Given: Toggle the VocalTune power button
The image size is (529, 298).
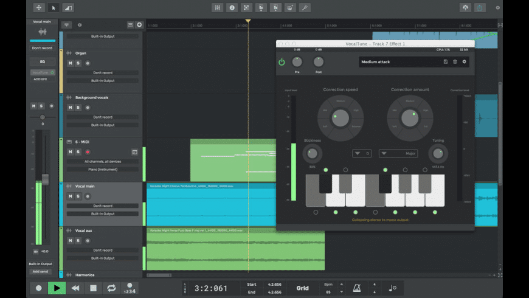Looking at the screenshot, I should click(x=282, y=62).
